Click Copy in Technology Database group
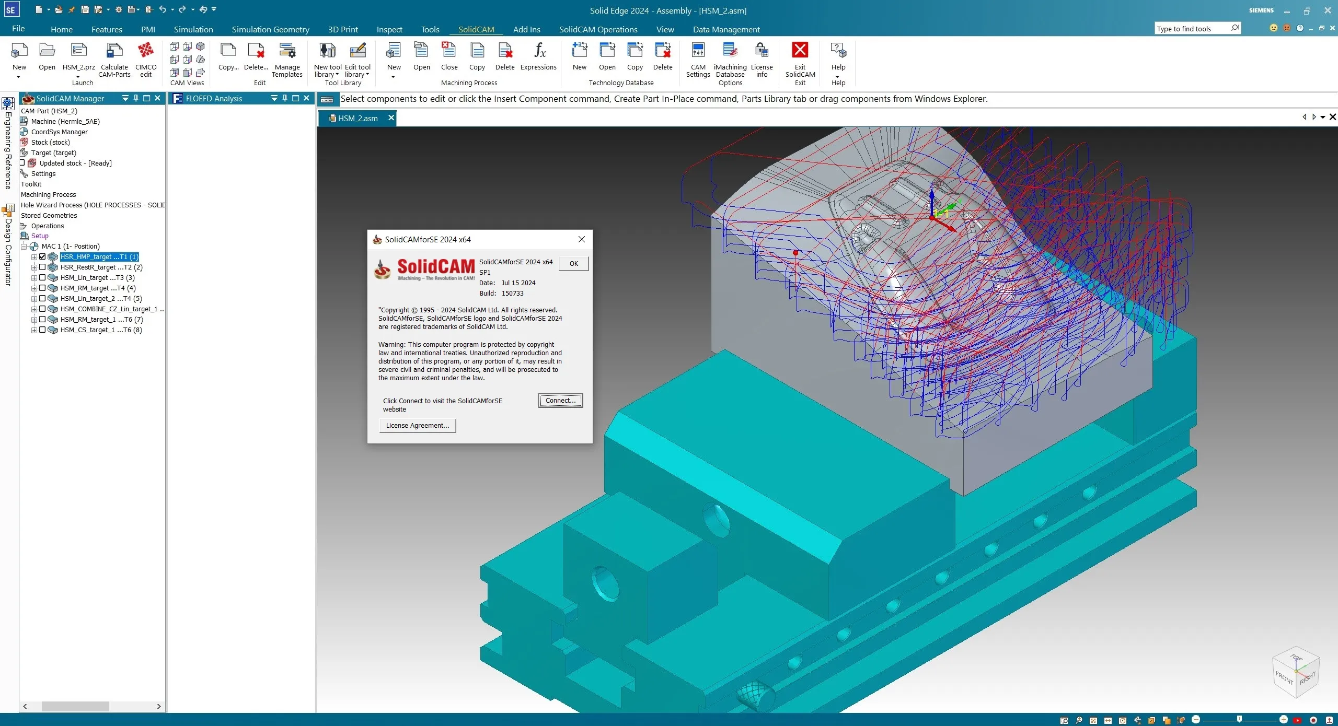Viewport: 1338px width, 726px height. point(635,56)
